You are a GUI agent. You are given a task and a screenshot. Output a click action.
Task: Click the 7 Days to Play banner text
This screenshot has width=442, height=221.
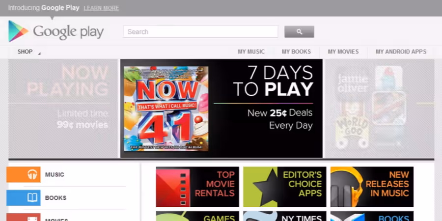[273, 81]
